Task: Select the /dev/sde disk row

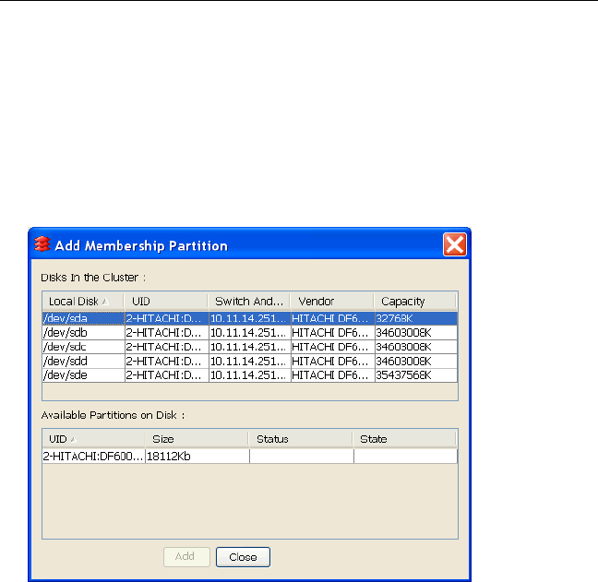Action: point(81,375)
